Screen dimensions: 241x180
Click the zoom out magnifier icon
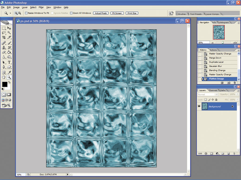pos(20,13)
